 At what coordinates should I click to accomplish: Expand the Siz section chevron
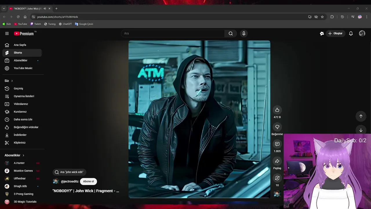click(12, 81)
